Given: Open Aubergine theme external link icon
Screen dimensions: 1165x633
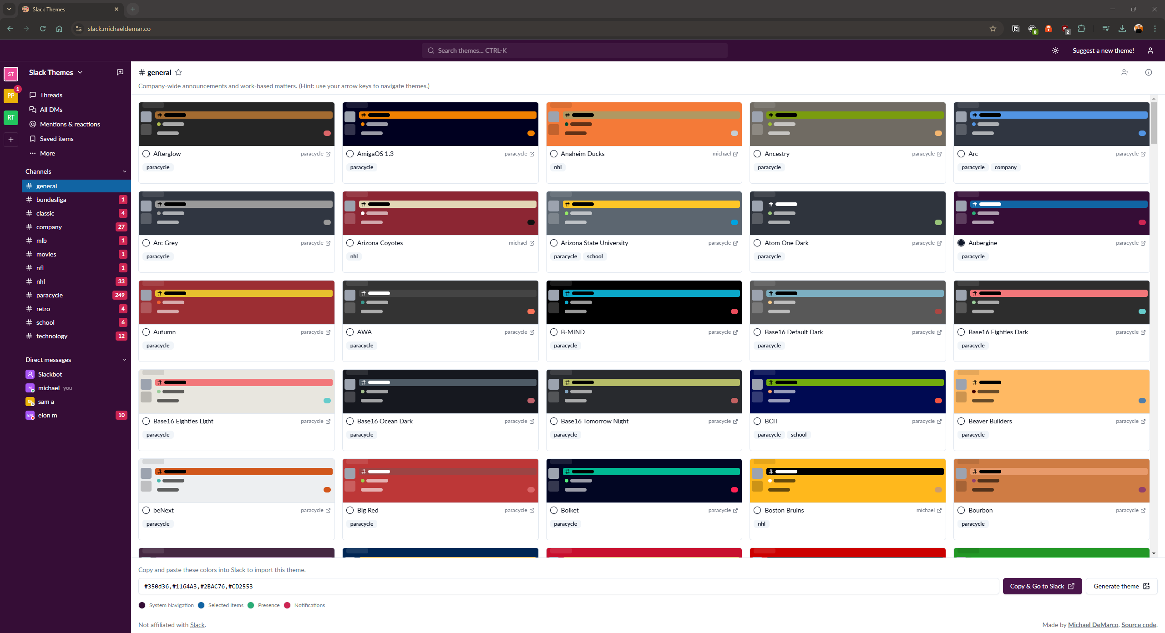Looking at the screenshot, I should (x=1143, y=243).
